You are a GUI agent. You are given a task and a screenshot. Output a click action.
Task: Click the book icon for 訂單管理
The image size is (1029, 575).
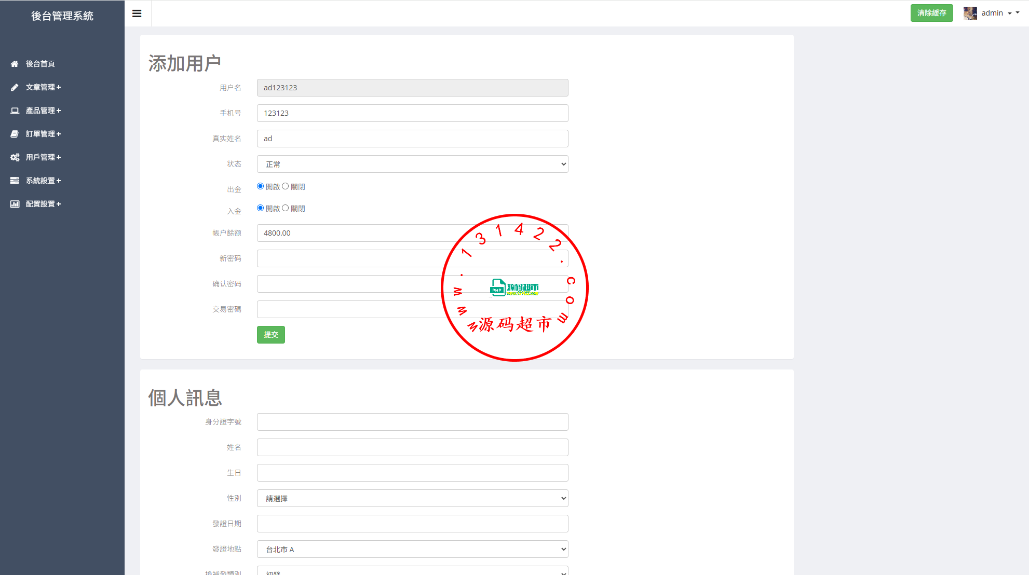click(15, 134)
